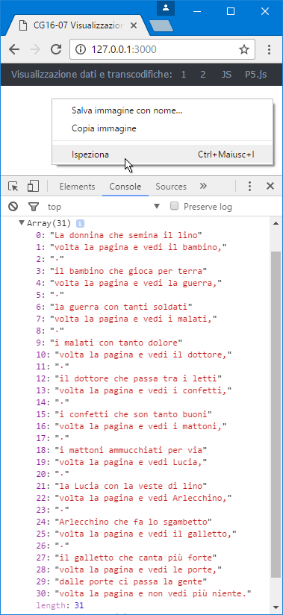Switch to the Elements tab
This screenshot has height=615, width=283.
78,187
